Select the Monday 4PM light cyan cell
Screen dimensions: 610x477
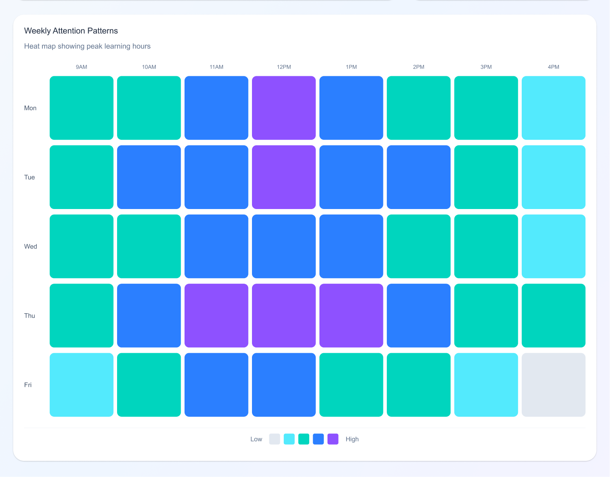click(553, 108)
